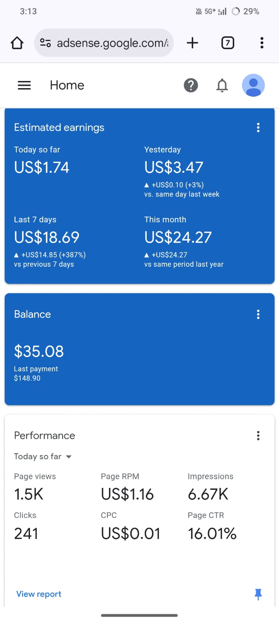
Task: Pin the Performance card
Action: click(258, 594)
